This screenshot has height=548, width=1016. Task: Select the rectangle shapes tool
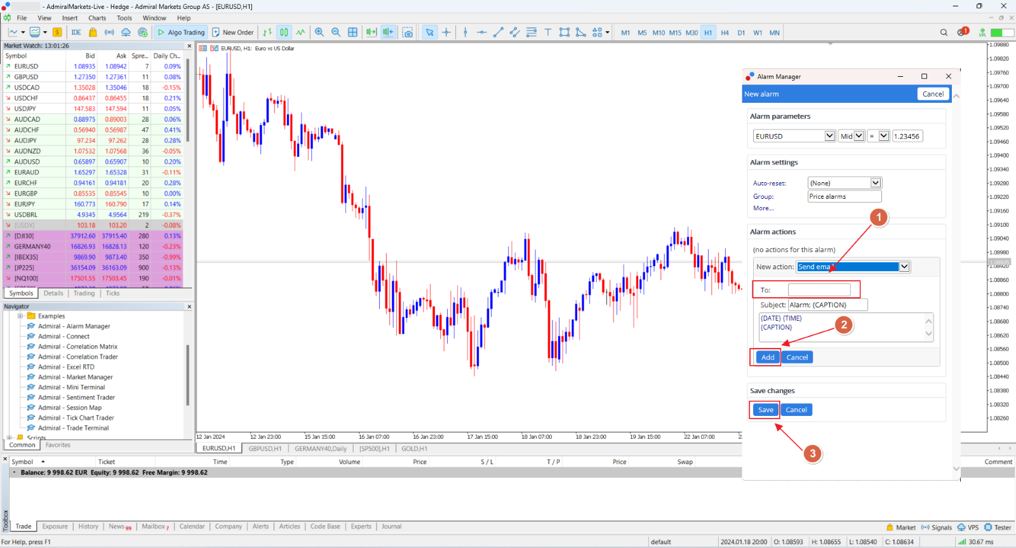click(565, 32)
